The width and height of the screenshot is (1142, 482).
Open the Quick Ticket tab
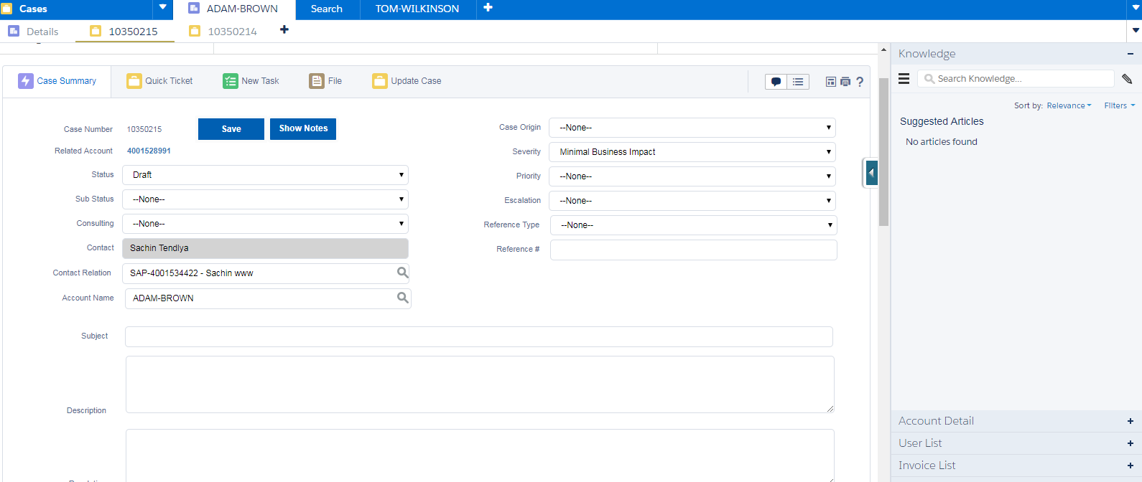[x=160, y=81]
